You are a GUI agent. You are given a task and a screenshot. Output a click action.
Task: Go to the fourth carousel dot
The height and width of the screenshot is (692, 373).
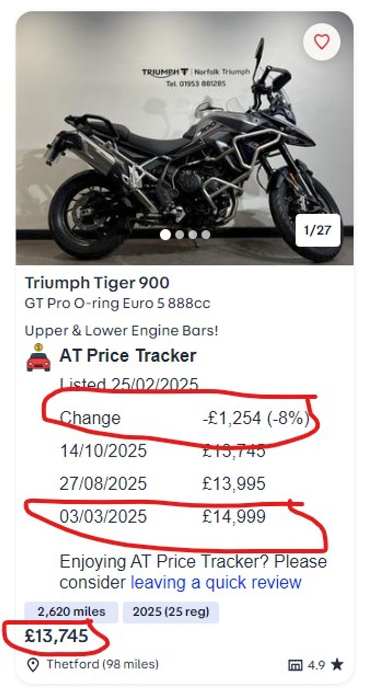(x=206, y=234)
